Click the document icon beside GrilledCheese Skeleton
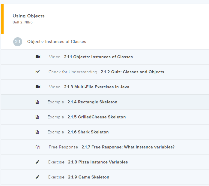The image size is (209, 186). point(37,117)
